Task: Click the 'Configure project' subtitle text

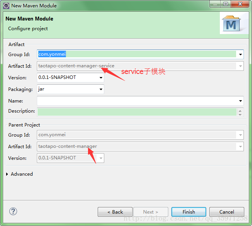Action: [28, 29]
